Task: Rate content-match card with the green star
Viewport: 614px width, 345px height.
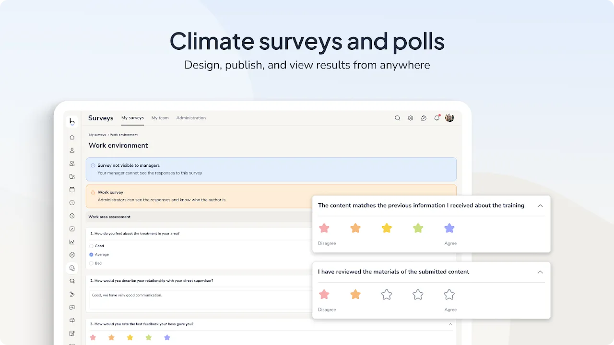Action: [x=418, y=228]
